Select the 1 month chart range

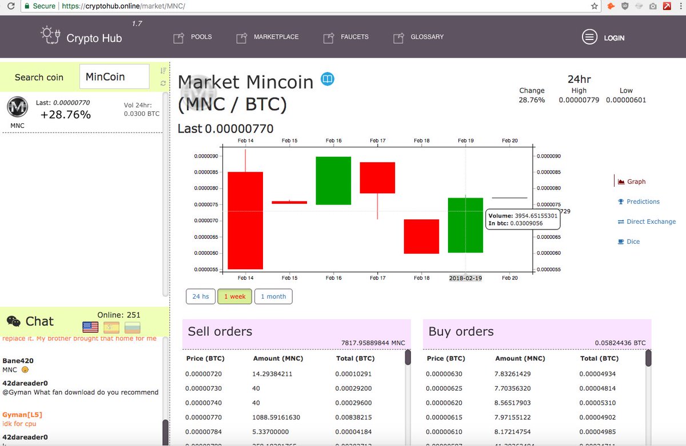(x=273, y=296)
